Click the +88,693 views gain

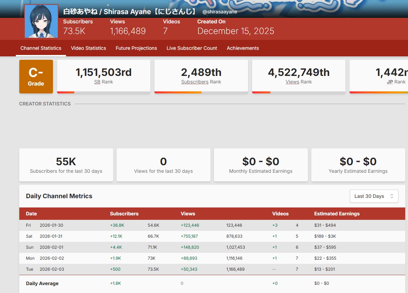[x=189, y=258]
